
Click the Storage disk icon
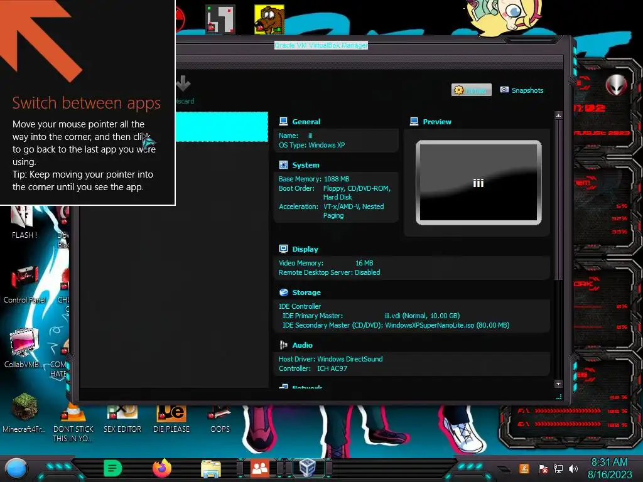click(x=283, y=292)
